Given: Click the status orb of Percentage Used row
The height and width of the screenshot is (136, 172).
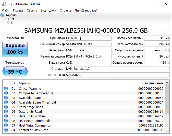Looking at the screenshot, I should [x=6, y=107].
